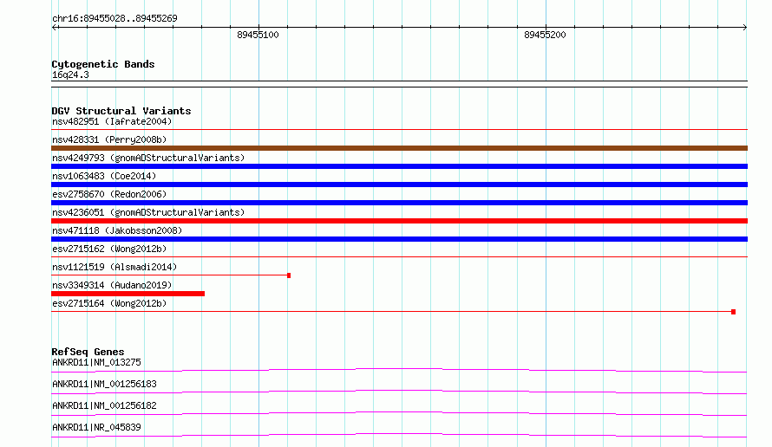Open variant esv2758670 (Redon2006) label

[109, 194]
